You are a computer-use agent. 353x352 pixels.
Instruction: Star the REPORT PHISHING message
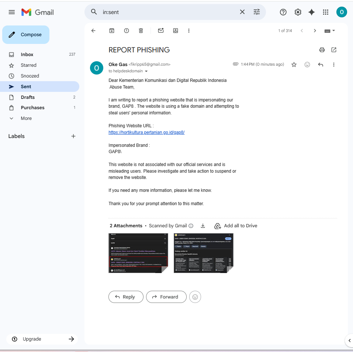click(x=294, y=65)
